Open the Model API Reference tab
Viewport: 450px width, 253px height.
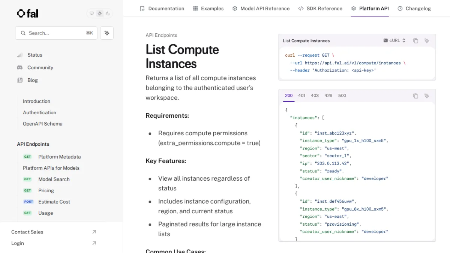point(261,8)
